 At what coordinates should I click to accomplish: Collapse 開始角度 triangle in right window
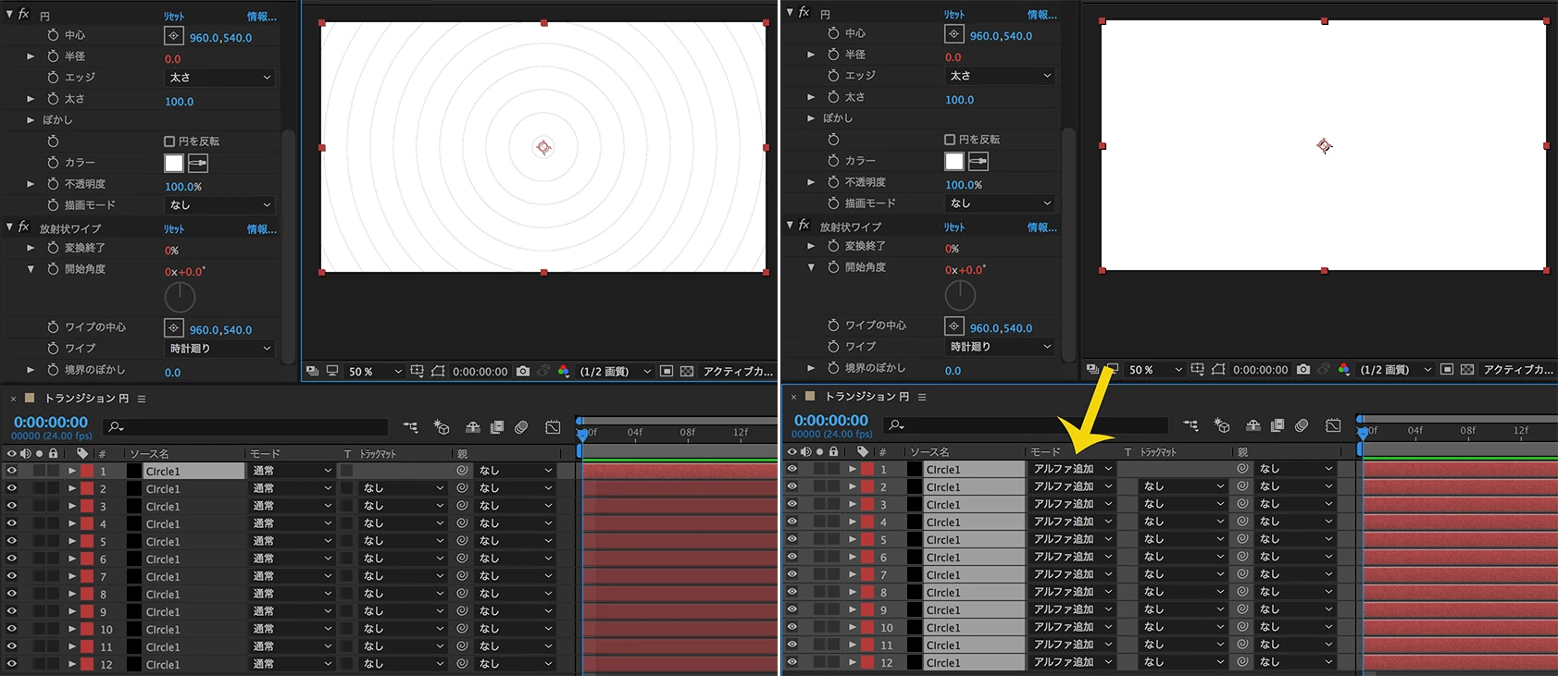pyautogui.click(x=811, y=267)
